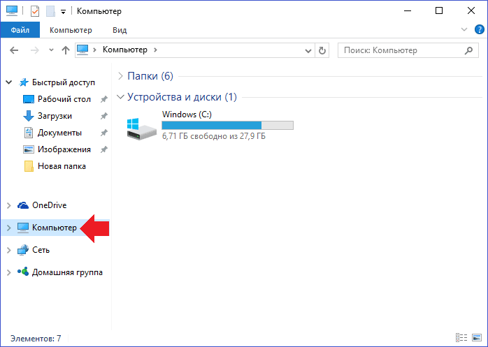Open Help with the blue question mark icon

coord(480,29)
